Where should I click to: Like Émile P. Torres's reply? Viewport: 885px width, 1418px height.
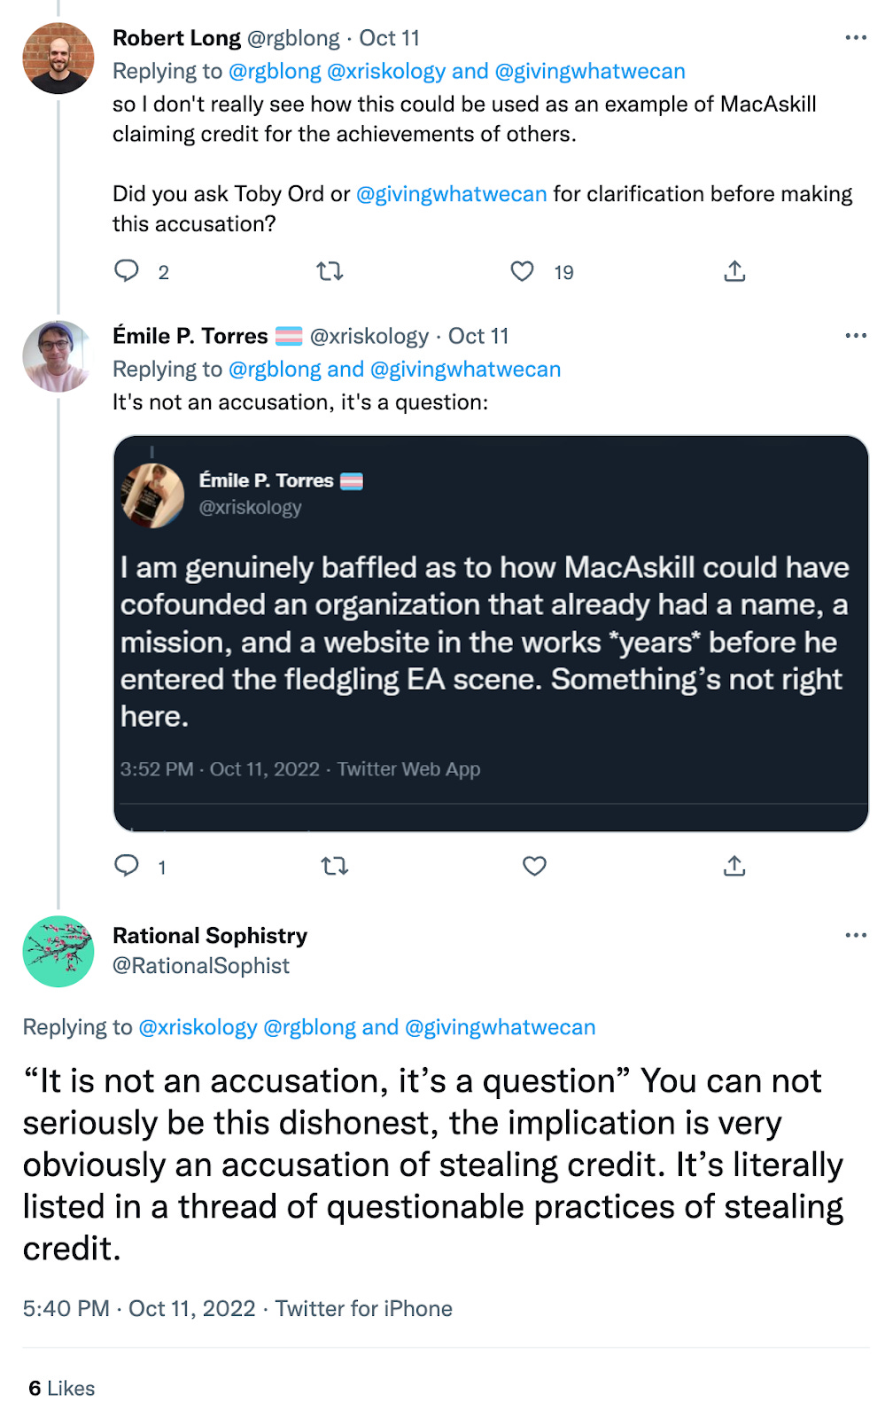533,867
